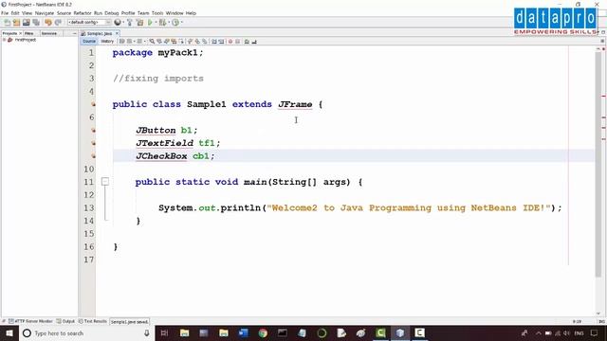
Task: Click the vertical editor scrollbar
Action: click(598, 164)
